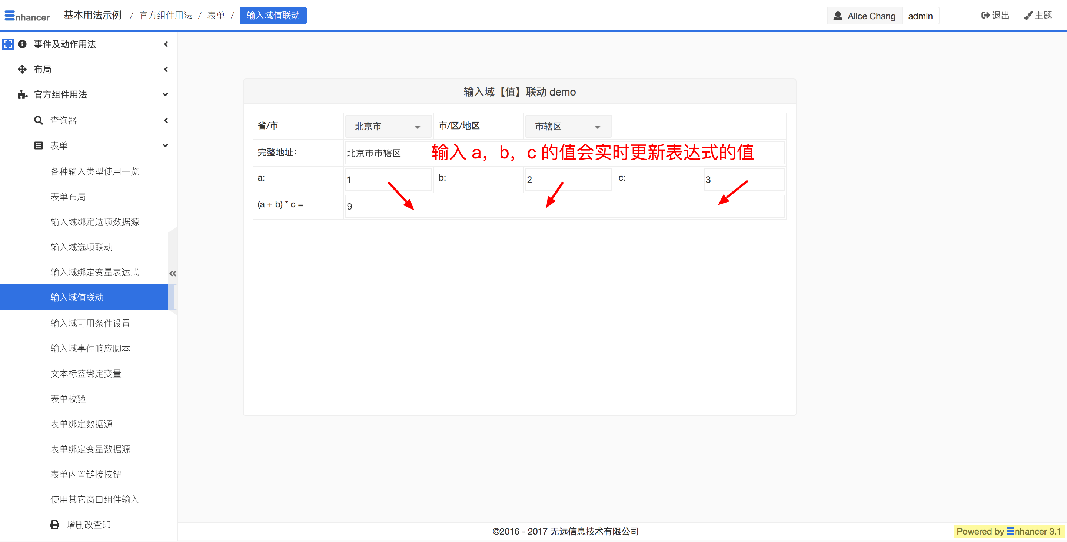This screenshot has width=1067, height=542.
Task: Select 表单校验 in the sidebar
Action: point(68,399)
